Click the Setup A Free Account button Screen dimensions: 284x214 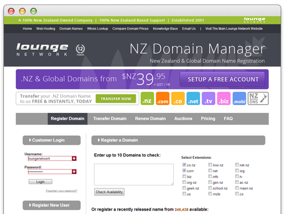click(223, 79)
